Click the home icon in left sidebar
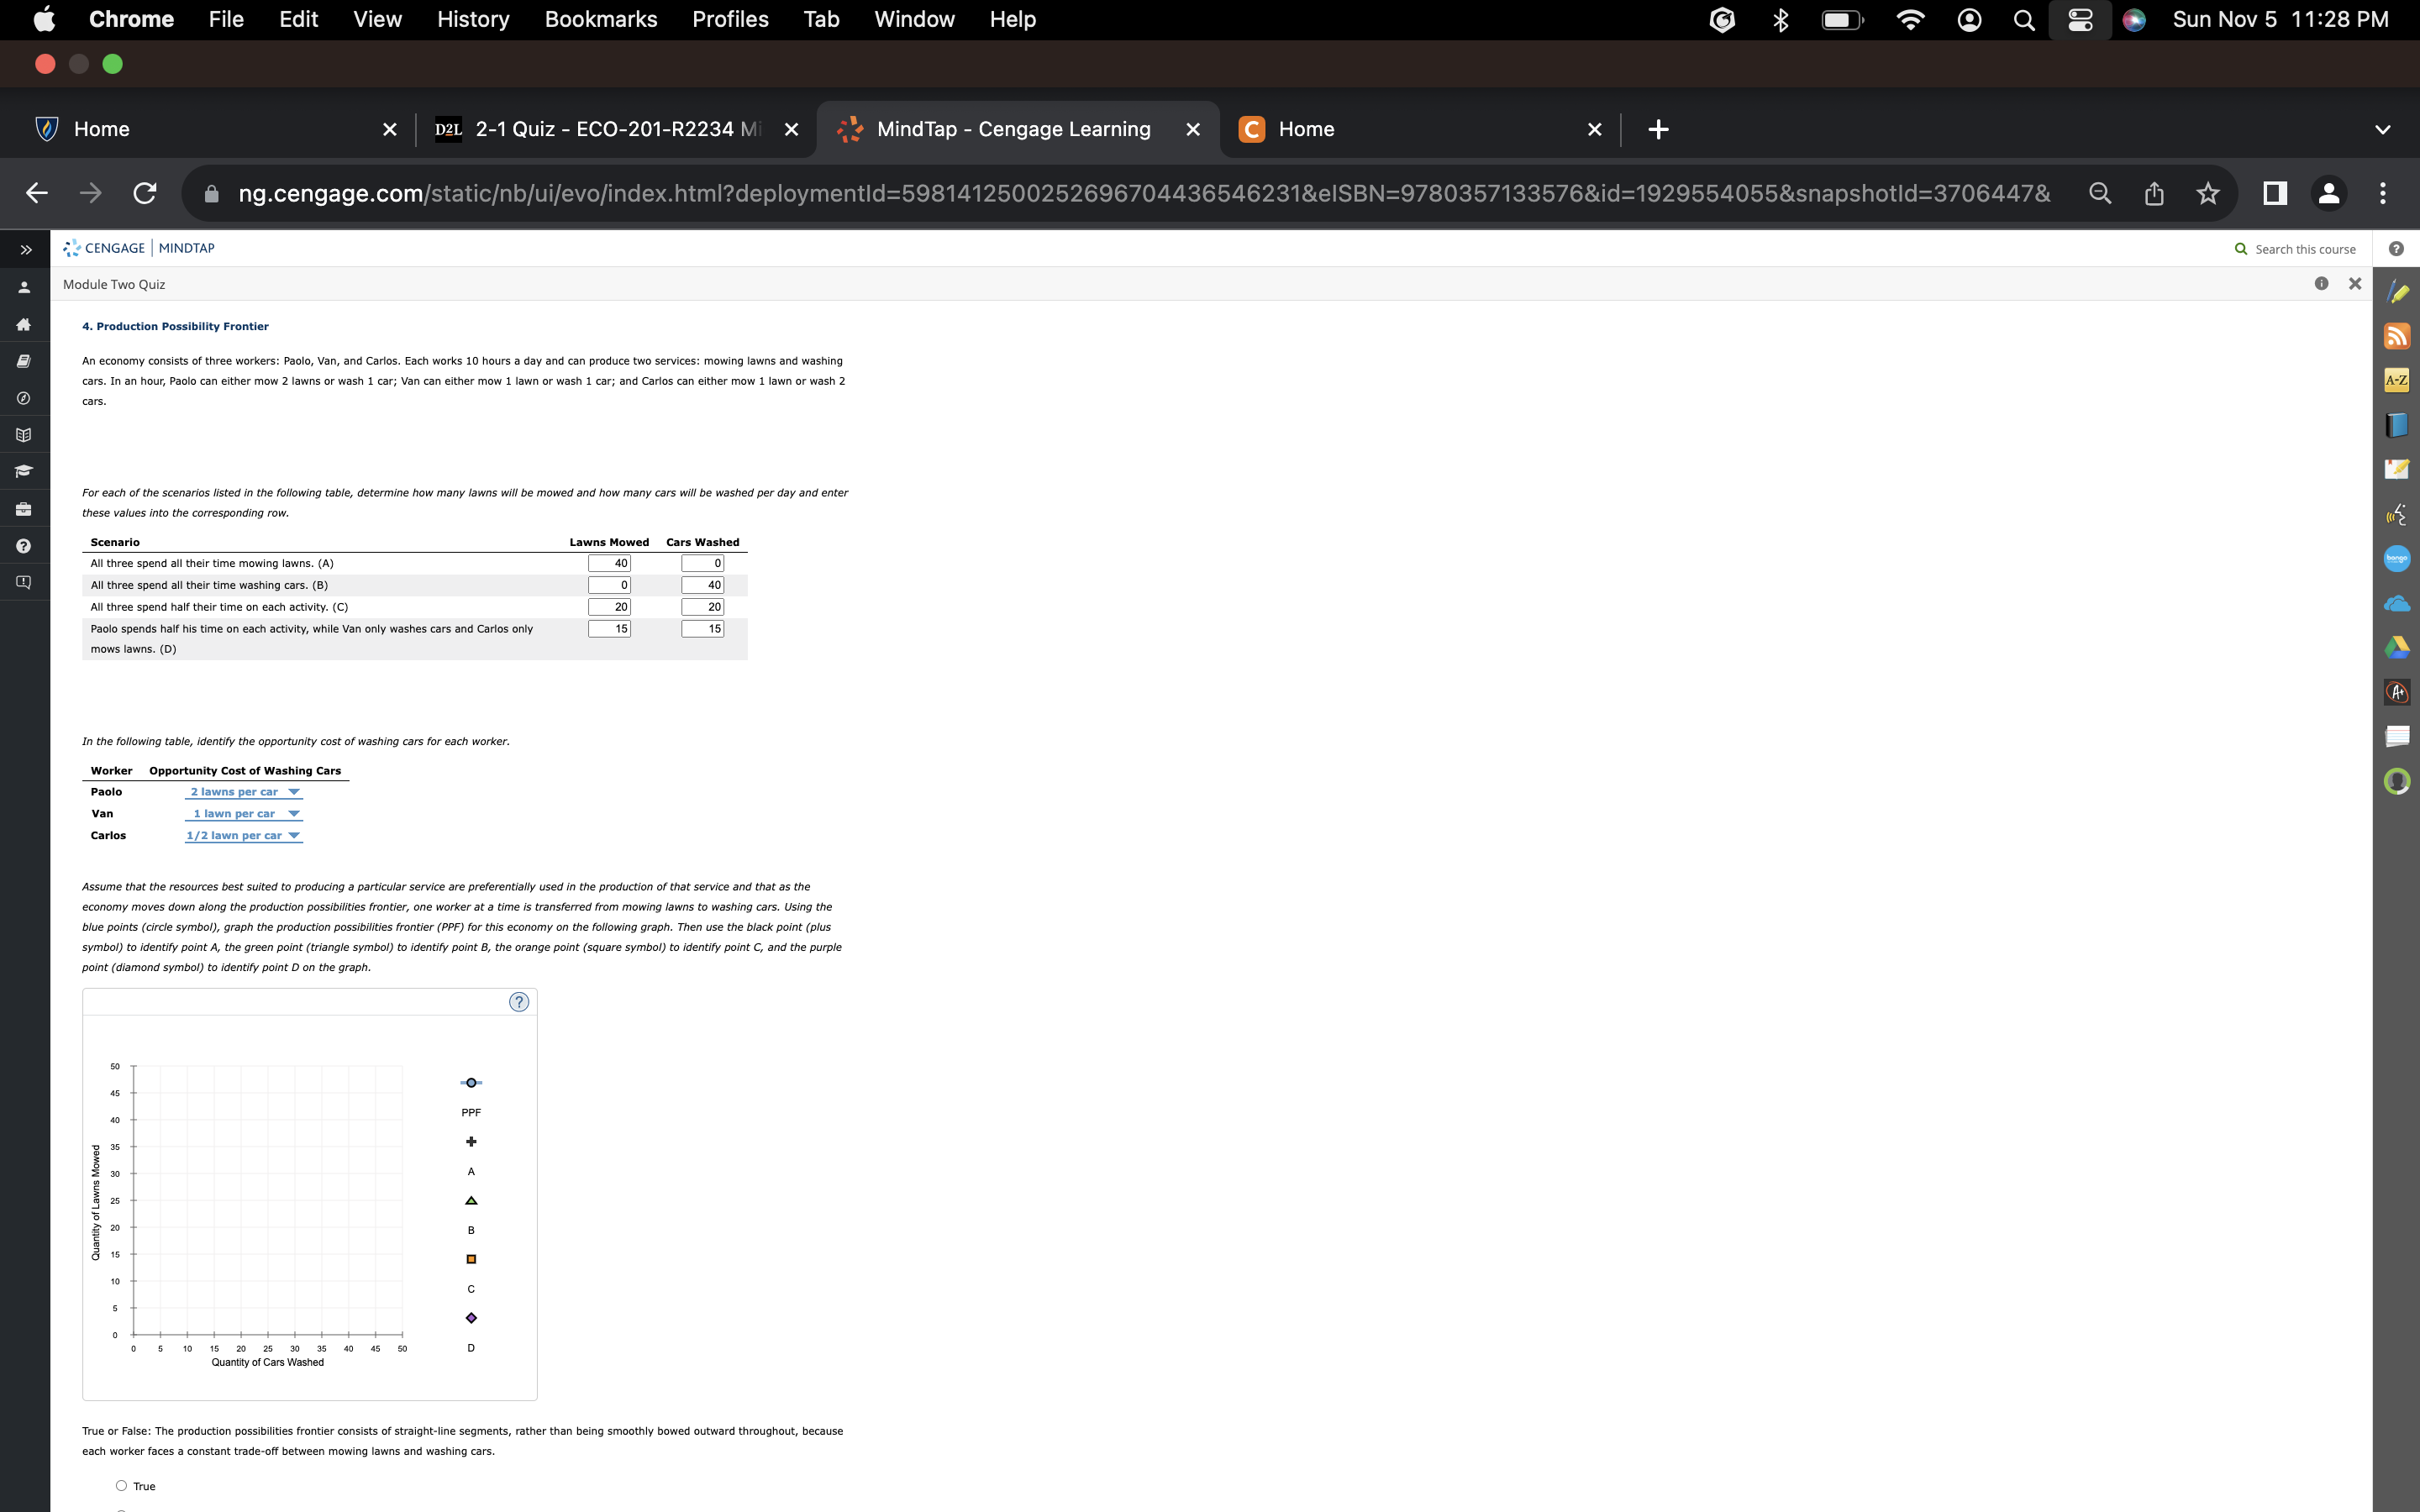 (24, 324)
